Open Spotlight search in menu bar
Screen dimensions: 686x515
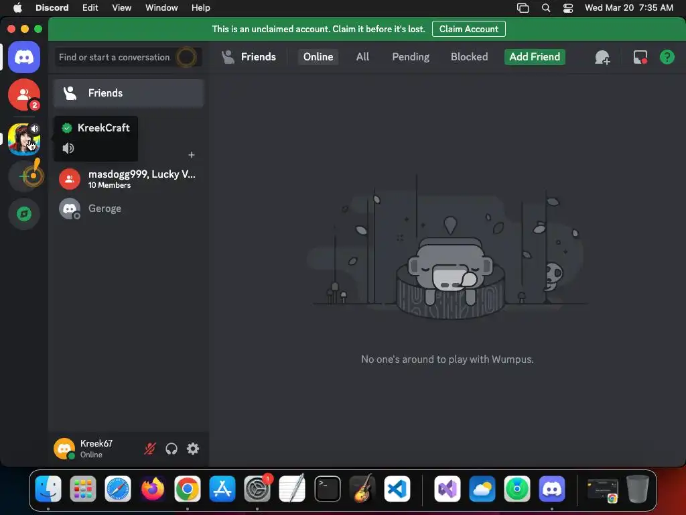(x=545, y=8)
